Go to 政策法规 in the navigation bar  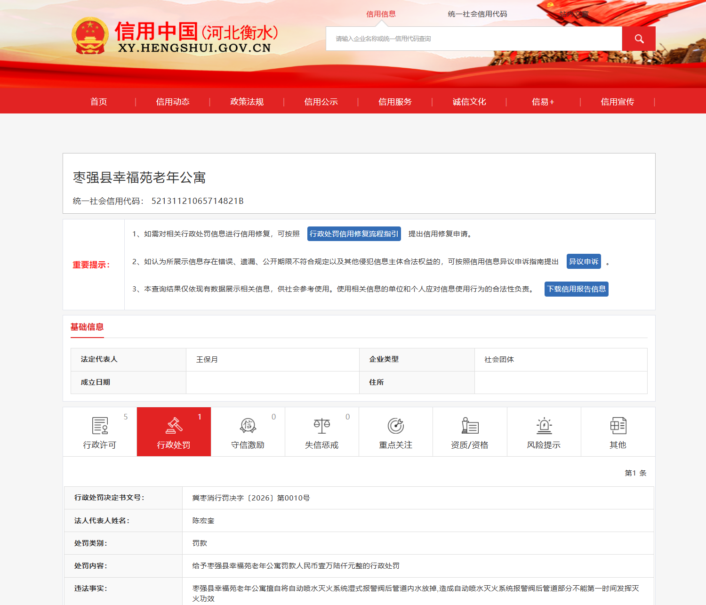click(247, 102)
